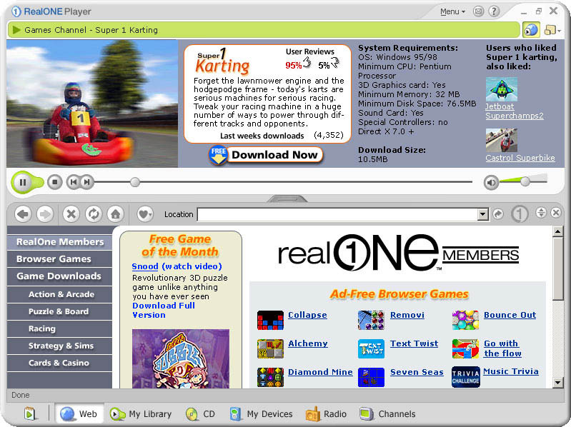This screenshot has height=427, width=571.
Task: Click the thumbs down review icon
Action: pyautogui.click(x=334, y=64)
